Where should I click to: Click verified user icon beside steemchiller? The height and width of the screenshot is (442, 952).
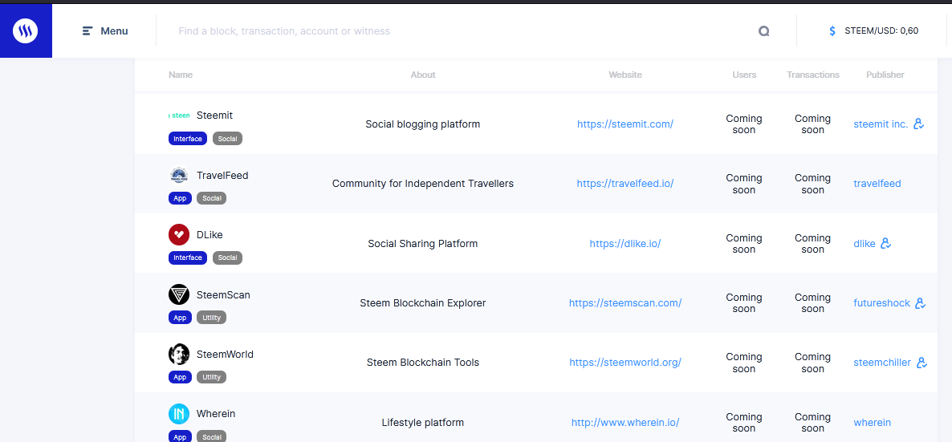pyautogui.click(x=921, y=363)
